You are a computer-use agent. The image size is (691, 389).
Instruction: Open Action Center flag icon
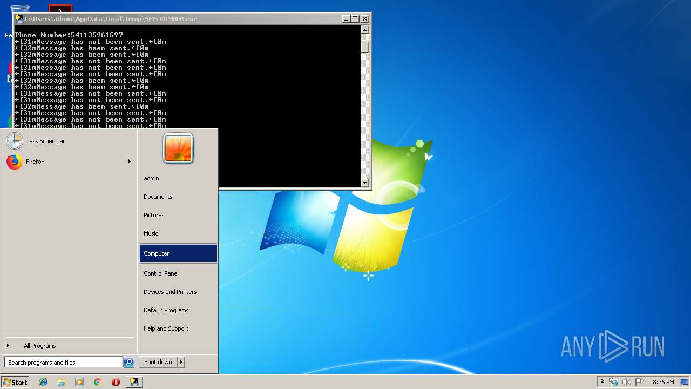tap(640, 382)
